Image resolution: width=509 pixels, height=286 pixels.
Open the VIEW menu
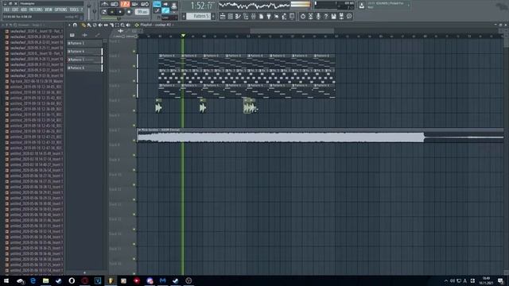[49, 10]
